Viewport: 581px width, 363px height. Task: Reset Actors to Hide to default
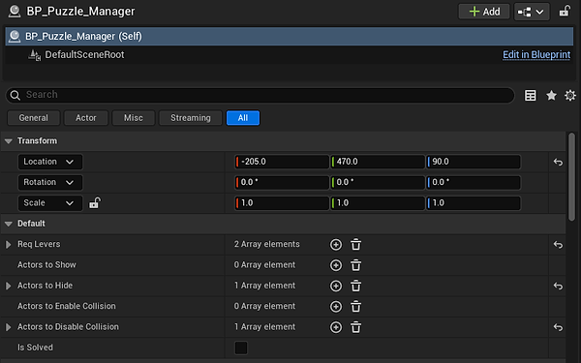(x=558, y=287)
